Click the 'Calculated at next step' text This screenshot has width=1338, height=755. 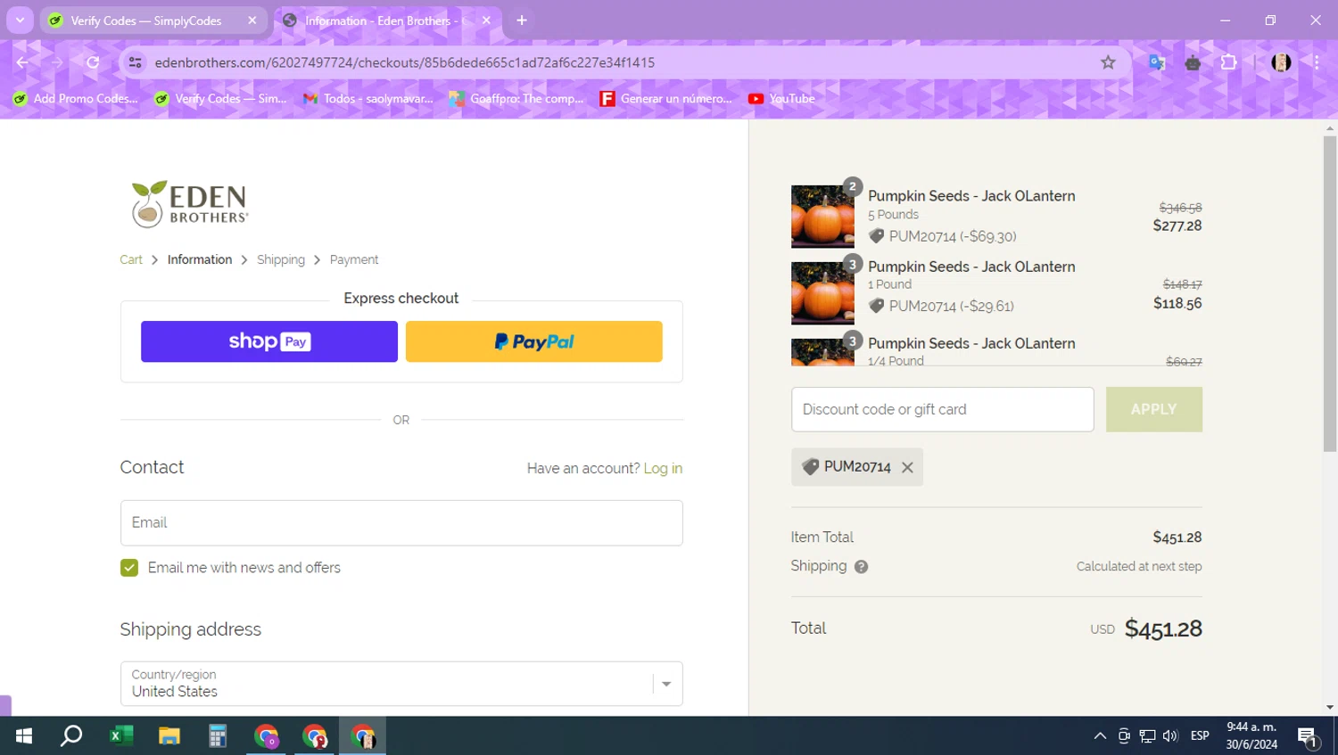pyautogui.click(x=1139, y=567)
